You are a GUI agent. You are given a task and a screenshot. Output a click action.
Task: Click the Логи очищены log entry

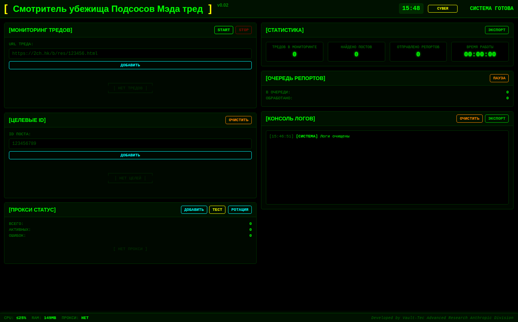[x=309, y=136]
